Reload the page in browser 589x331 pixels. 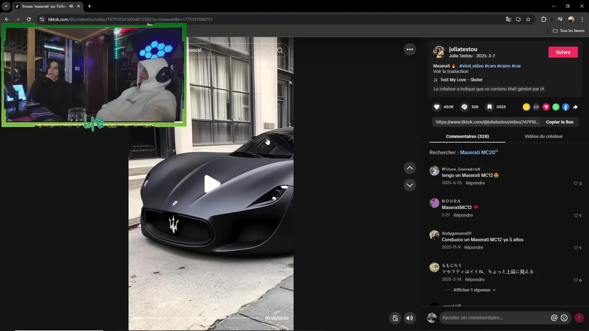coord(29,19)
